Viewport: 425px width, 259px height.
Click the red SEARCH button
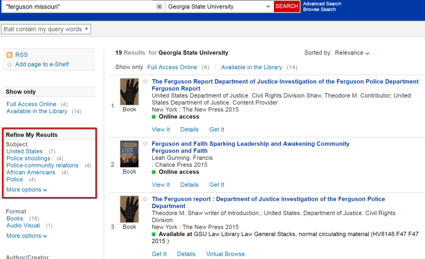[x=287, y=6]
